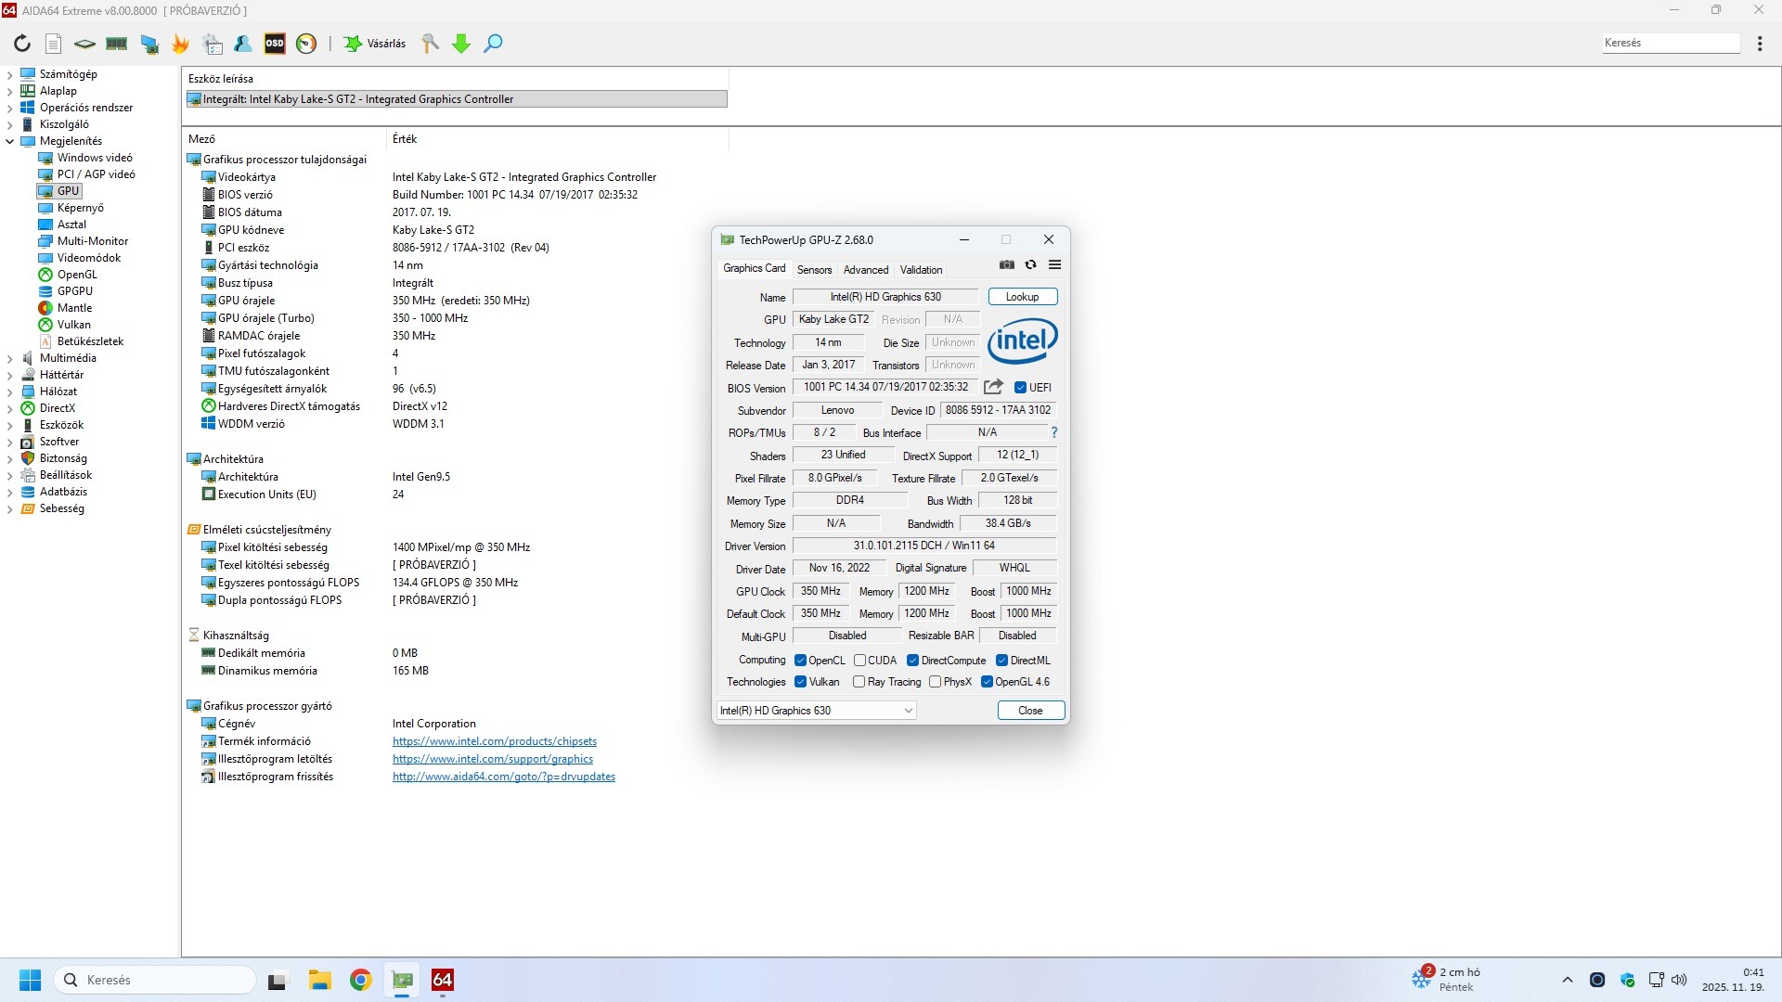Image resolution: width=1782 pixels, height=1002 pixels.
Task: Open the intel.com support graphics link
Action: [492, 759]
